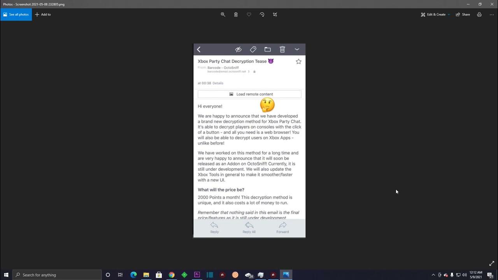Click the crossed-eye icon in the email header
Viewport: 498px width, 280px height.
tap(238, 49)
